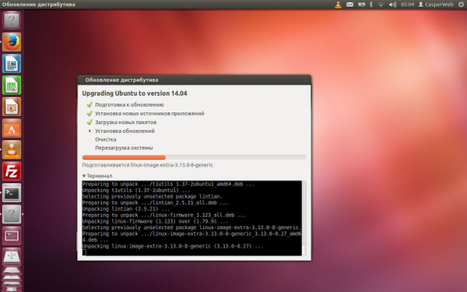Open the workspace switcher icon
This screenshot has width=467, height=292.
tap(12, 236)
